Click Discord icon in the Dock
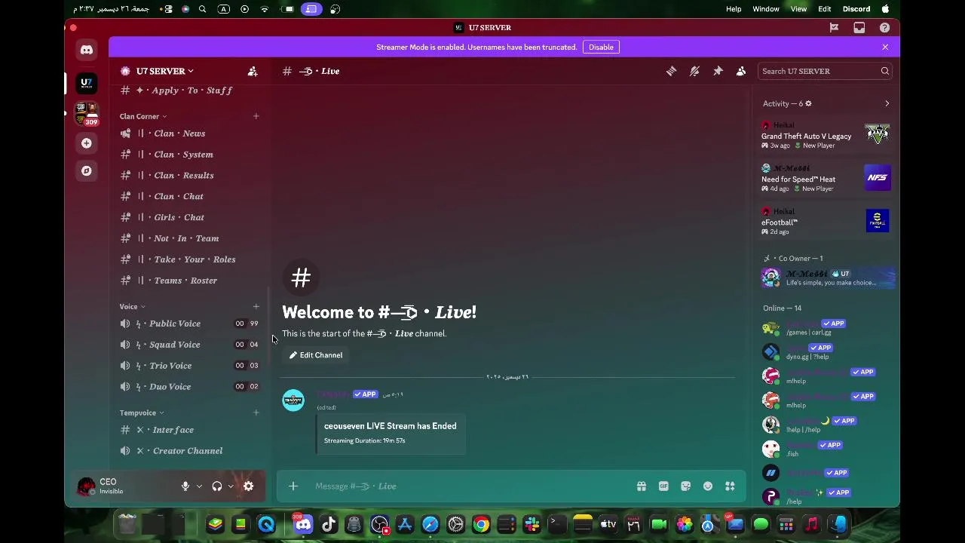The image size is (965, 543). (303, 524)
